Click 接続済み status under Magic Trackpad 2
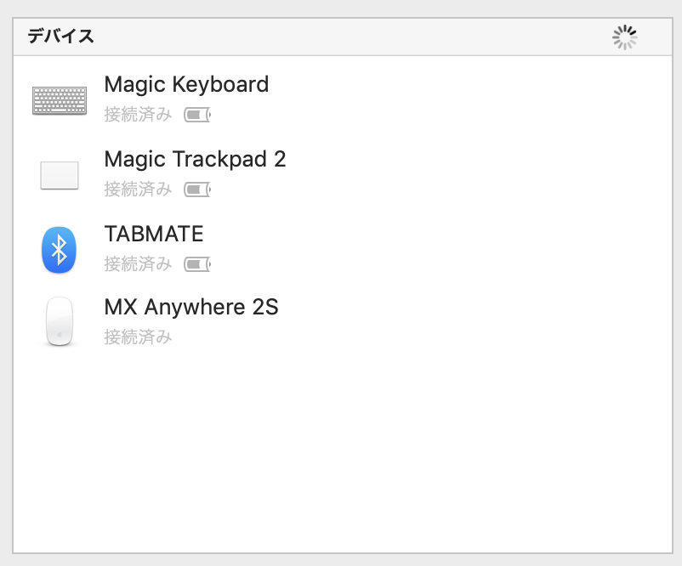 [x=138, y=190]
